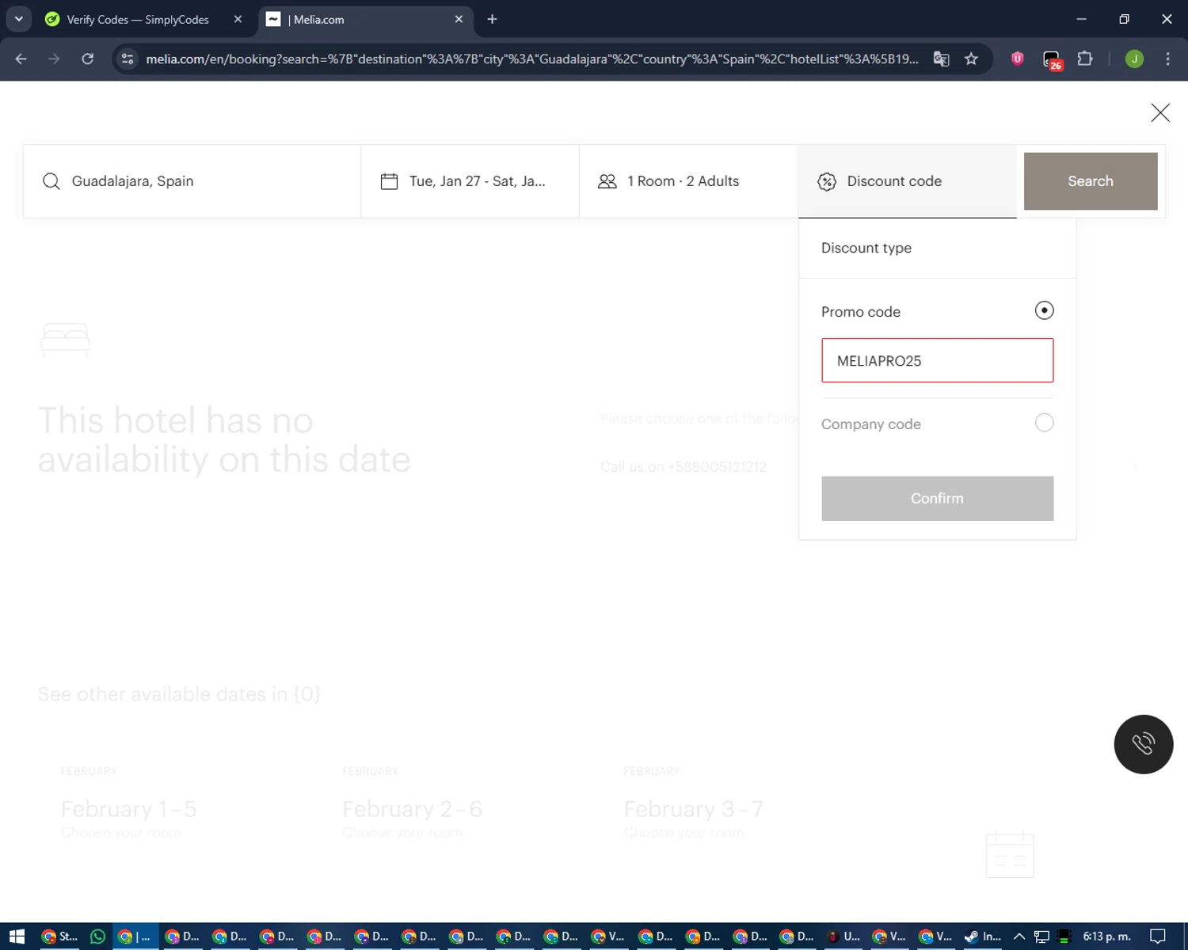Select the Company code radio button
This screenshot has height=950, width=1188.
point(1044,423)
